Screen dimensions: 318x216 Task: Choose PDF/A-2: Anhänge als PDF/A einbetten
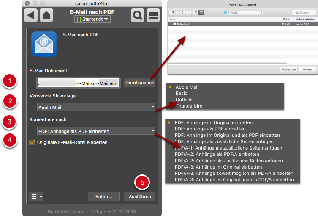232,154
